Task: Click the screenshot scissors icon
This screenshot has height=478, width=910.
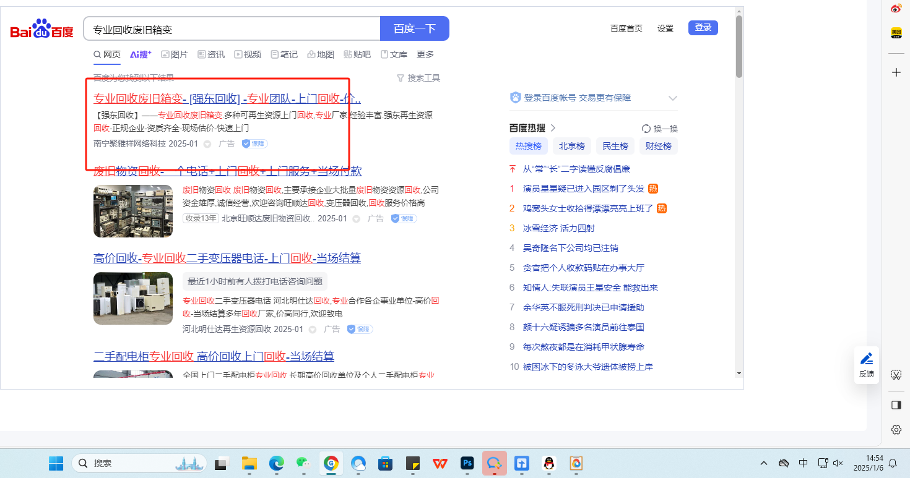Action: (x=896, y=375)
